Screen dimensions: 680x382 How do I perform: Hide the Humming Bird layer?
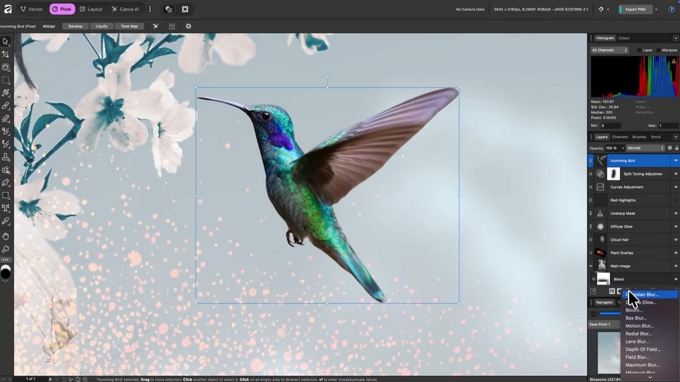675,160
